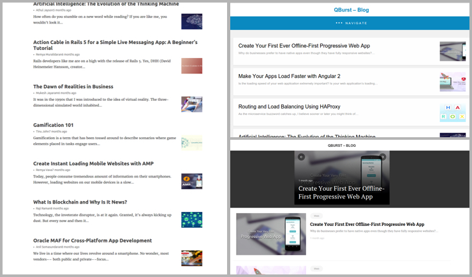This screenshot has height=277, width=472.
Task: Click the green-dotted Blockchain article thumbnail
Action: click(x=192, y=220)
